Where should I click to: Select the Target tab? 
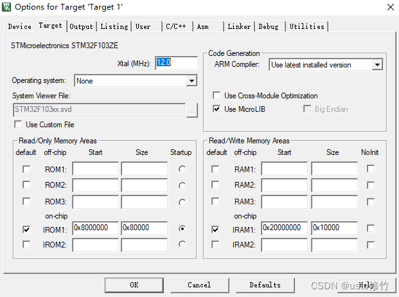51,26
